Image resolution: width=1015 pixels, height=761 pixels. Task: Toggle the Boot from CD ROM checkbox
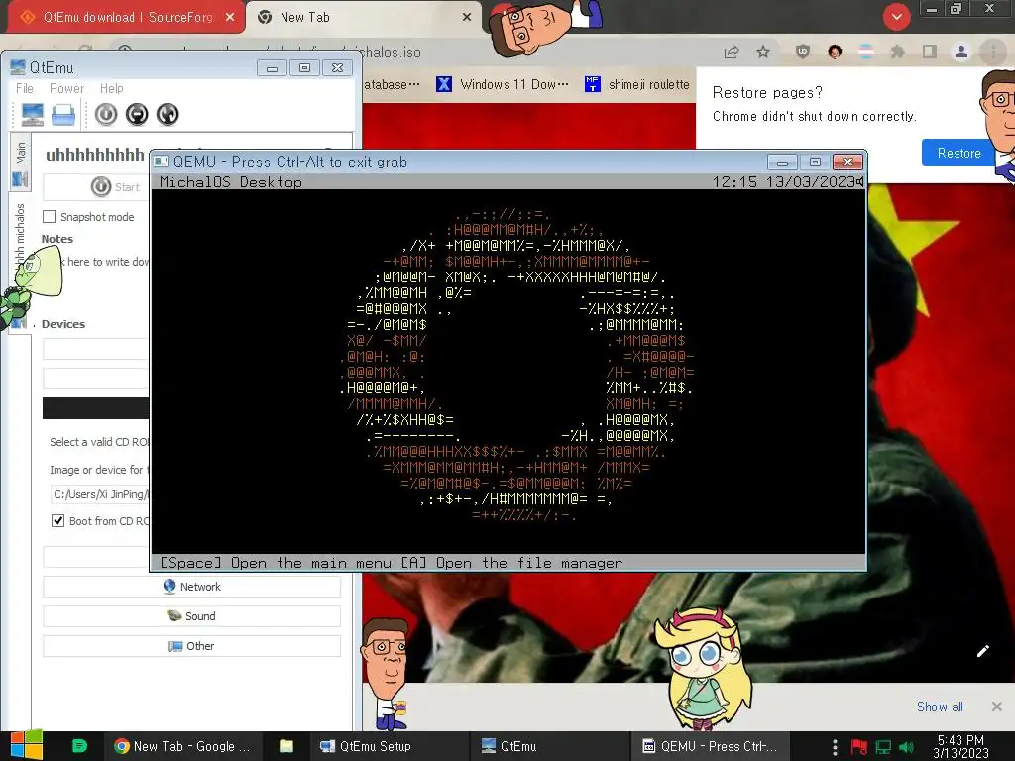coord(57,521)
